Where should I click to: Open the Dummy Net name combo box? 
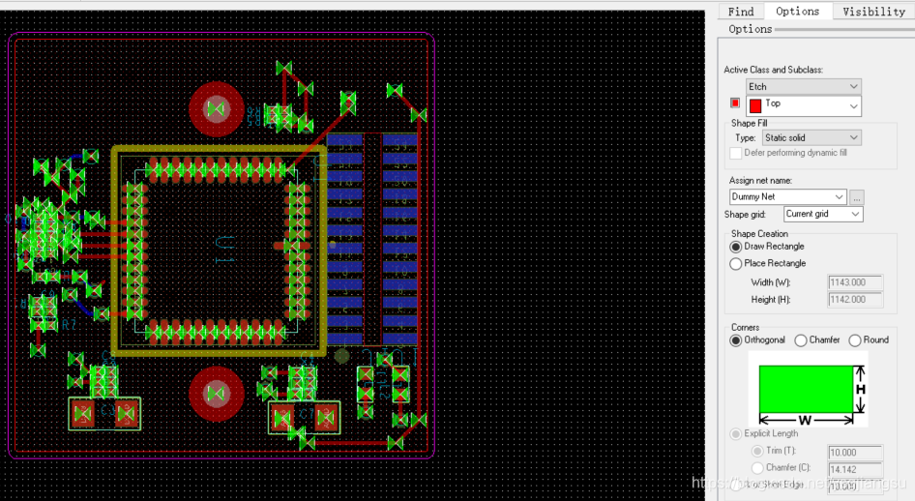pyautogui.click(x=786, y=197)
